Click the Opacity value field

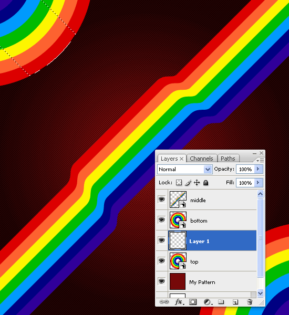pyautogui.click(x=245, y=170)
